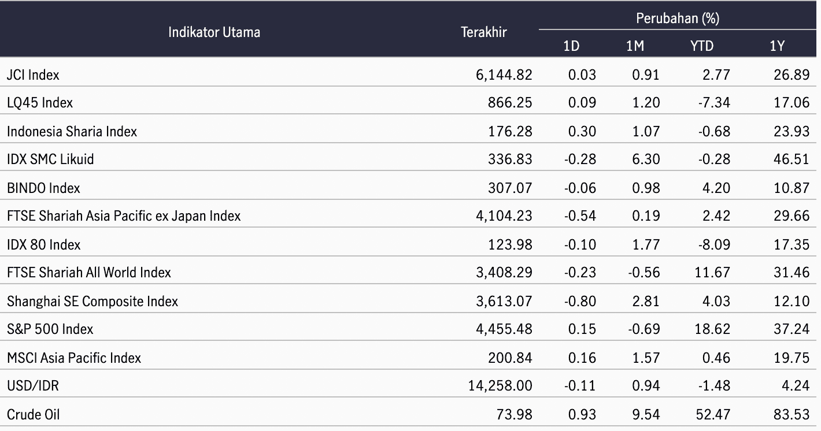Screen dimensions: 821x431
Task: Click BINDO YTD change 4.20
Action: [716, 188]
